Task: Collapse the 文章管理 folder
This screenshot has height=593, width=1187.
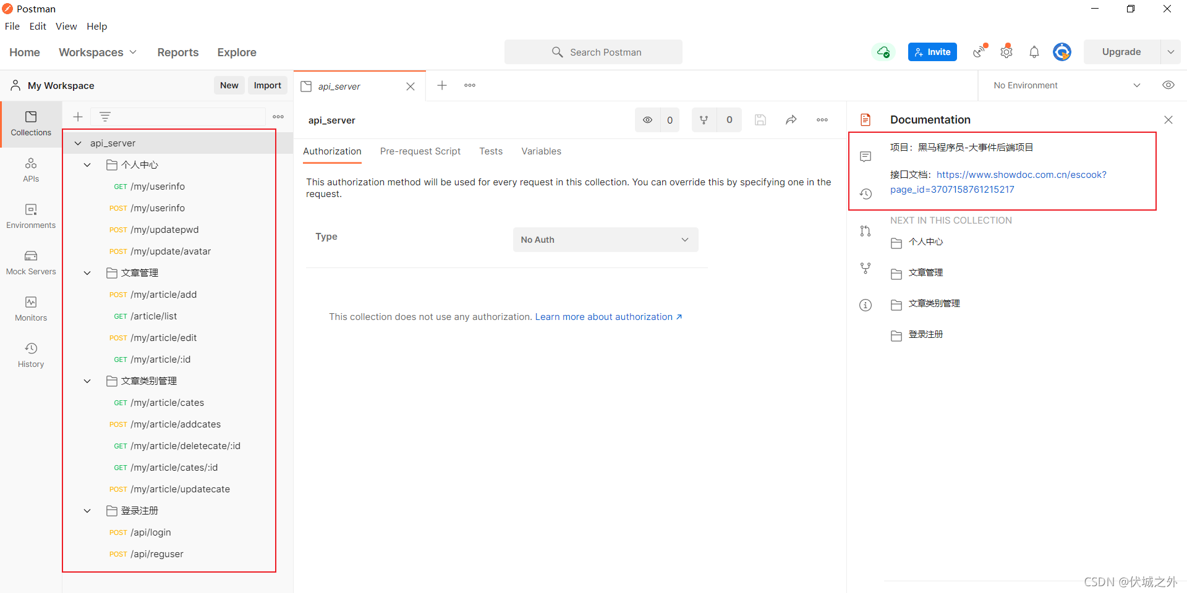Action: tap(87, 273)
